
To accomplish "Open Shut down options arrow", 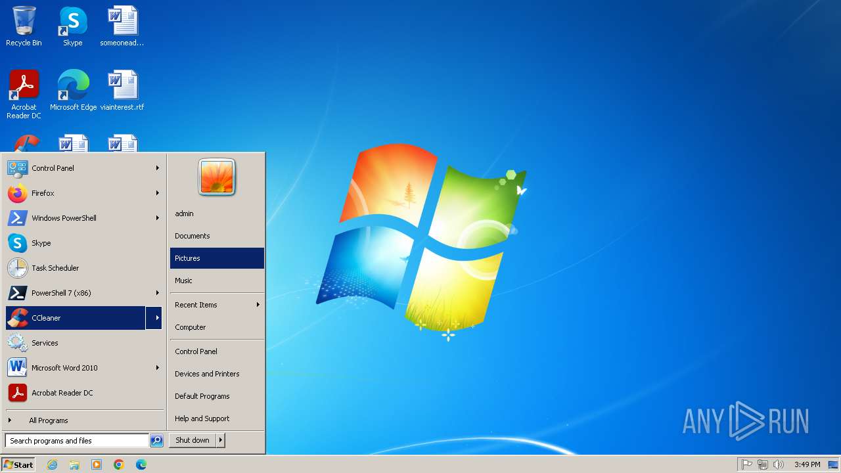I will coord(221,440).
